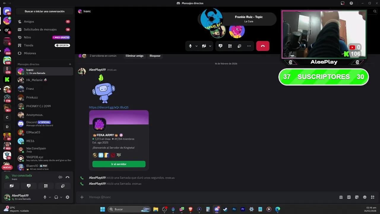
Task: Open YAGPDB.xyz direct message
Action: [x=44, y=158]
